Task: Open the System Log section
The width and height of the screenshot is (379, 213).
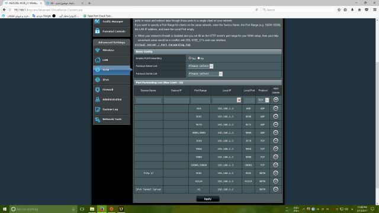Action: [111, 109]
